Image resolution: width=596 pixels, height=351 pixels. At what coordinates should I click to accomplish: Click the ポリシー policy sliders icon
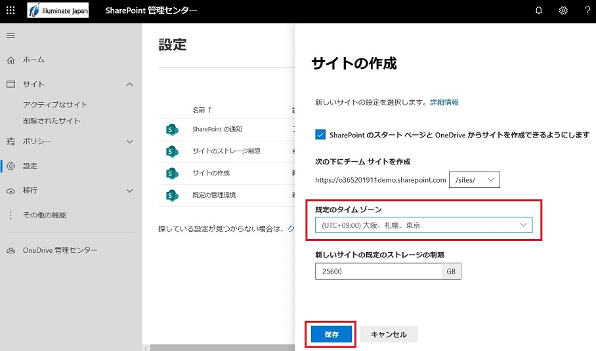pyautogui.click(x=11, y=141)
